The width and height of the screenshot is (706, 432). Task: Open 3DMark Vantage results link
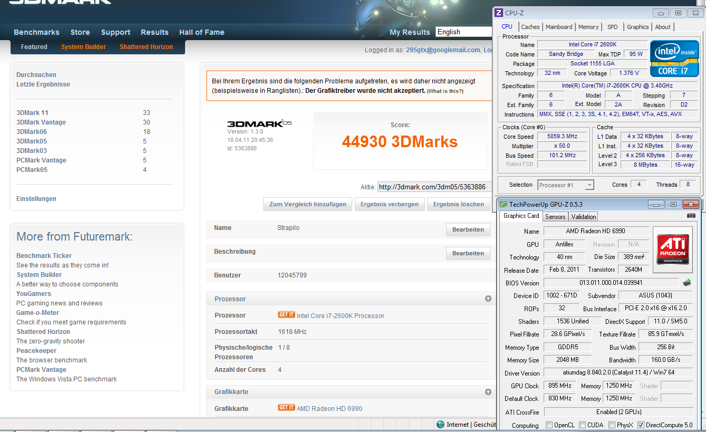(x=41, y=122)
